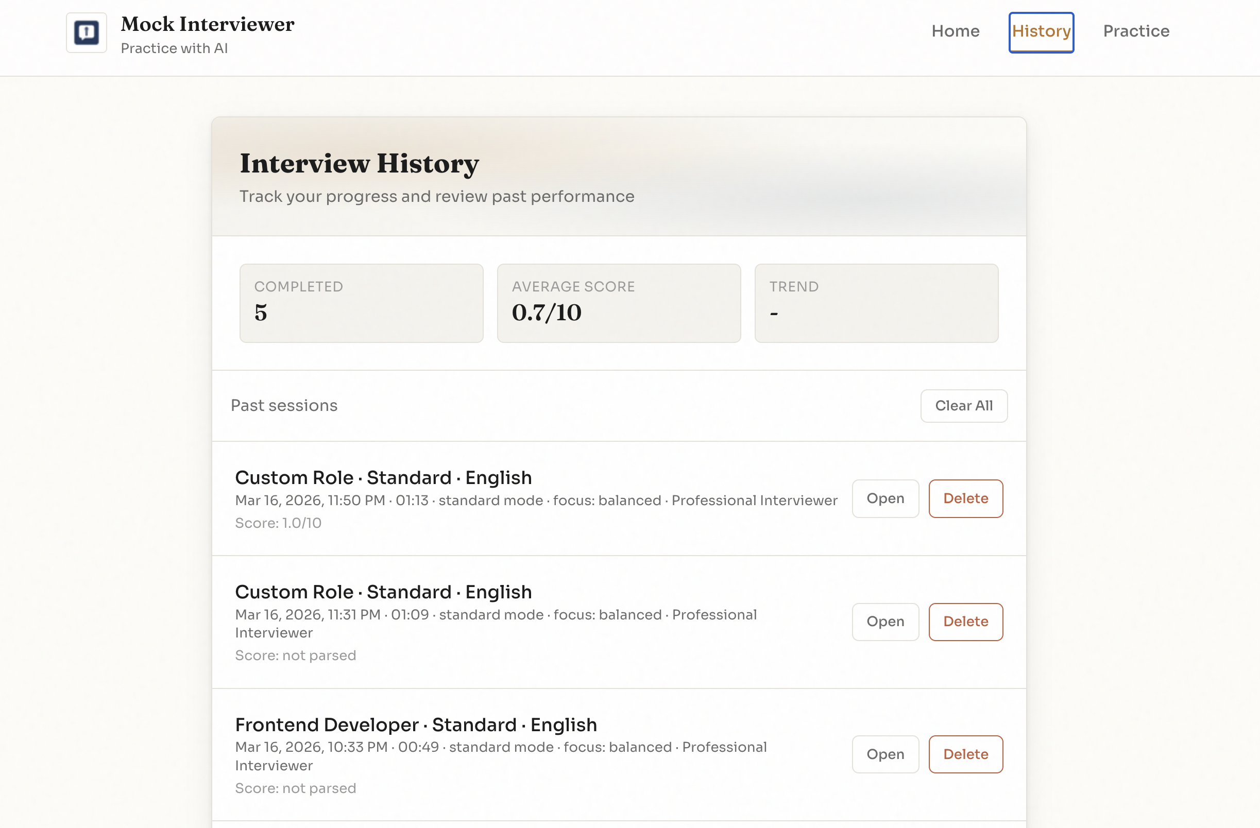Click the Mock Interviewer logo icon
This screenshot has height=828, width=1260.
(x=87, y=33)
